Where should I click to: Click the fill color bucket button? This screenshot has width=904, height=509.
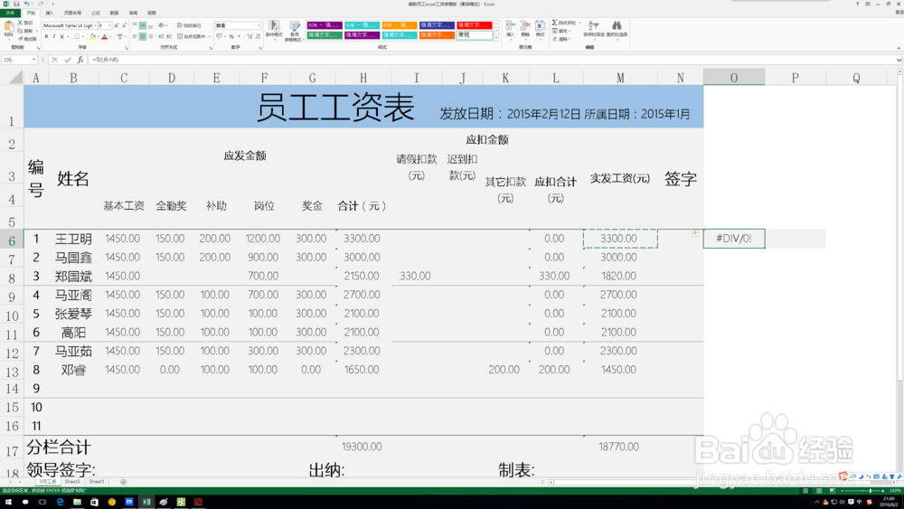[92, 36]
